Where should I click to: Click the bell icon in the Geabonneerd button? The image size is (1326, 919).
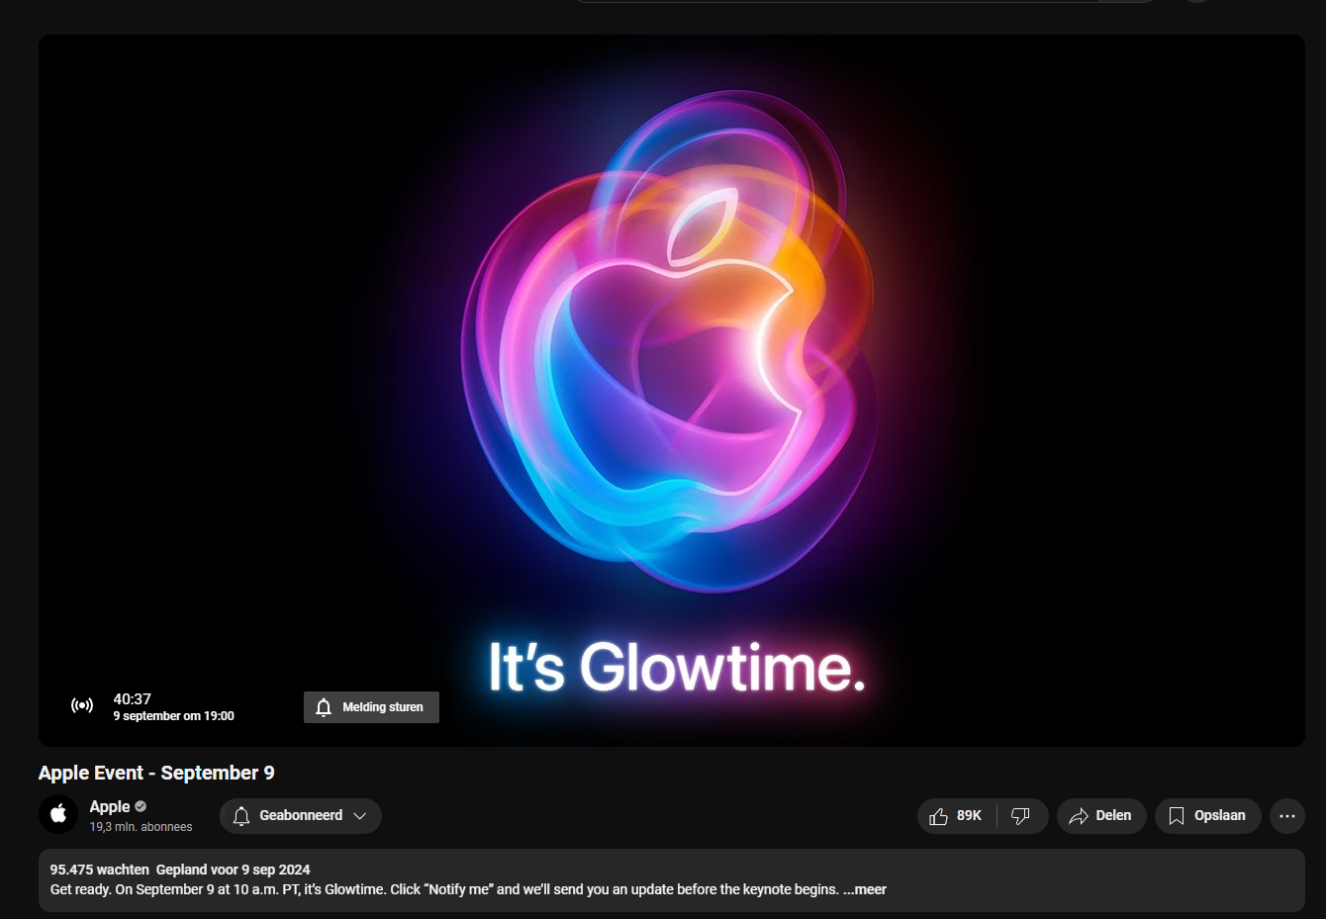pos(241,816)
